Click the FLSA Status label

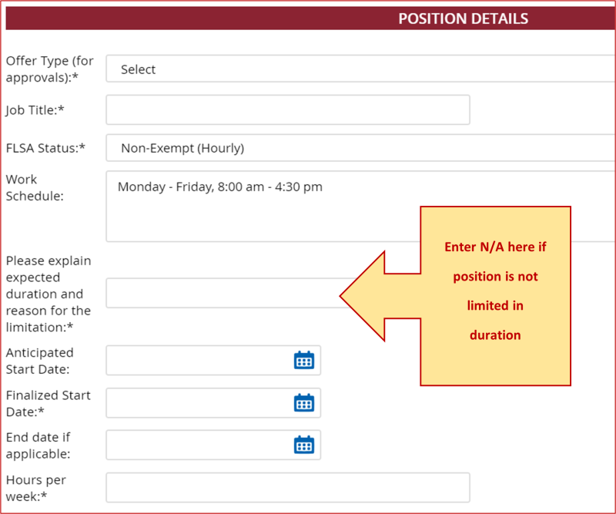[45, 148]
